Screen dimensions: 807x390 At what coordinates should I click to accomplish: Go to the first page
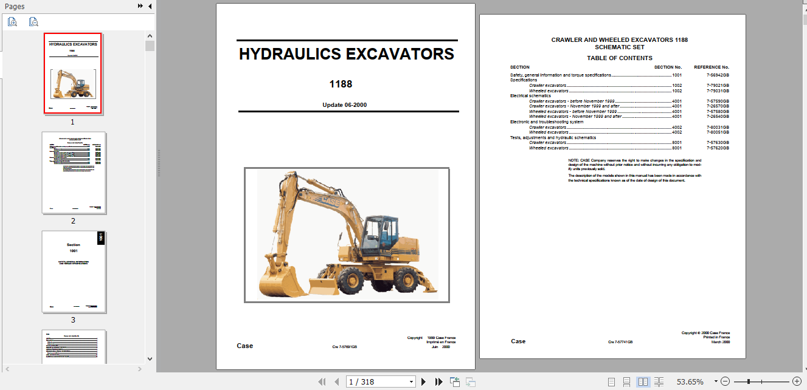click(x=323, y=381)
